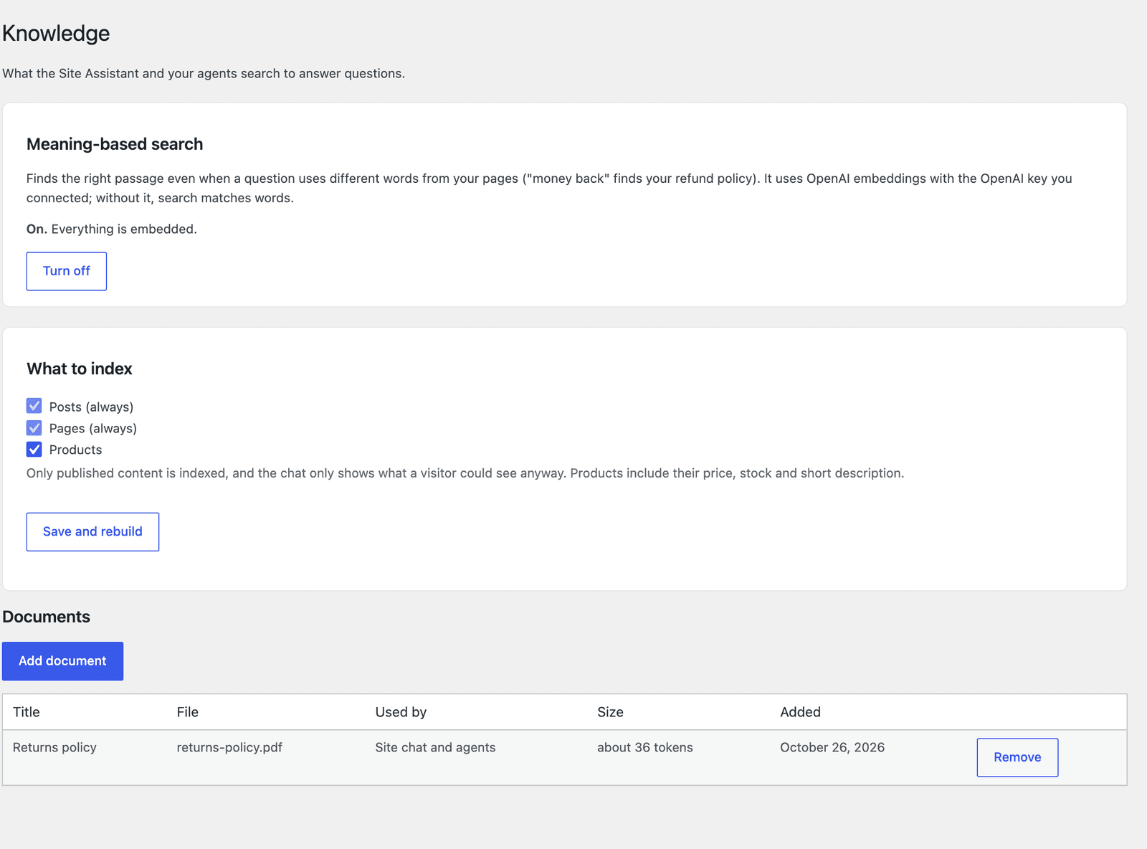Toggle the Pages (always) checkbox
Viewport: 1147px width, 849px height.
pyautogui.click(x=34, y=428)
